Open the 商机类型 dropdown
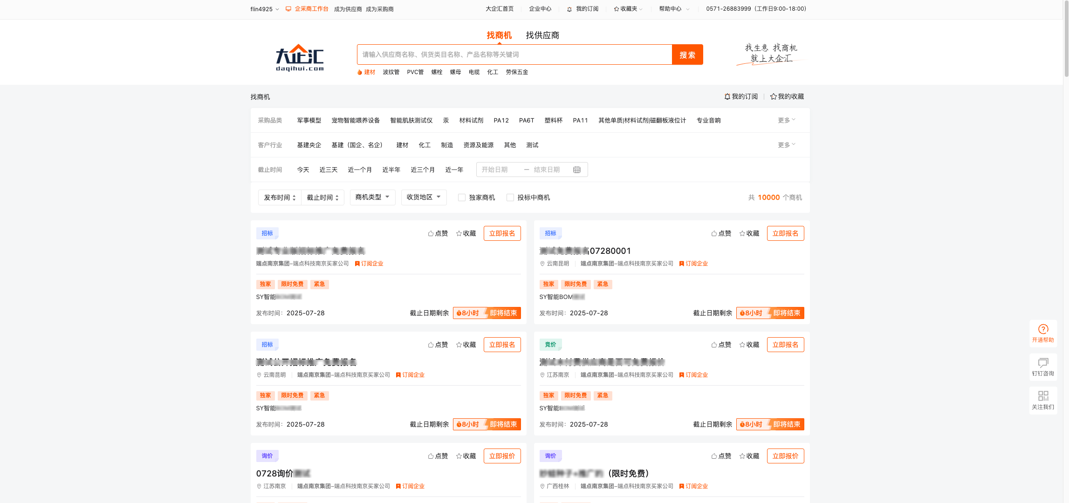This screenshot has height=503, width=1069. pos(372,197)
